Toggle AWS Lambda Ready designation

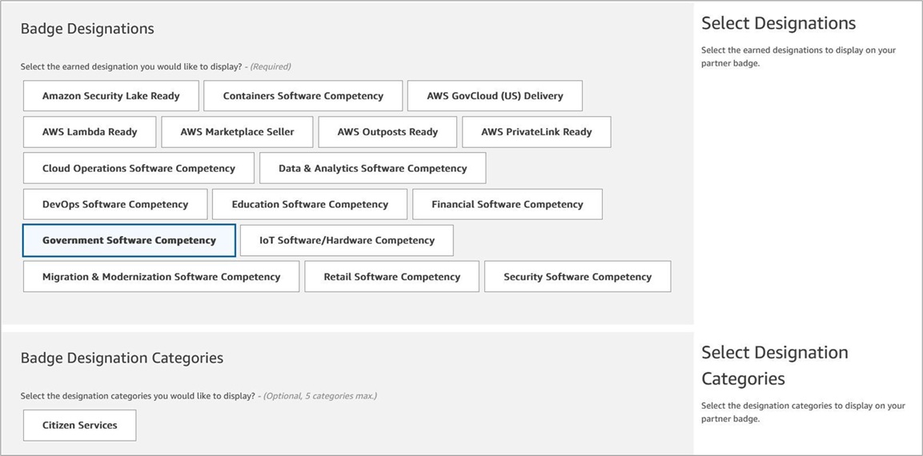(x=90, y=132)
